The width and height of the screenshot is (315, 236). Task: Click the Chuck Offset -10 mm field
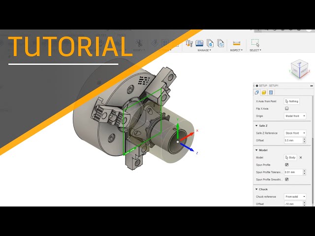pos(293,204)
